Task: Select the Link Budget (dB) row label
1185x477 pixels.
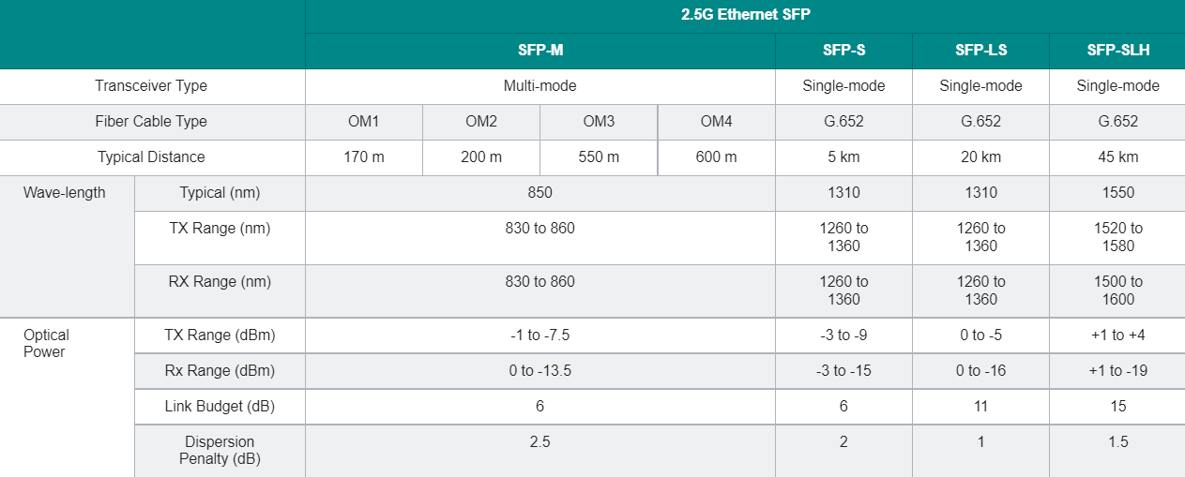Action: coord(220,407)
